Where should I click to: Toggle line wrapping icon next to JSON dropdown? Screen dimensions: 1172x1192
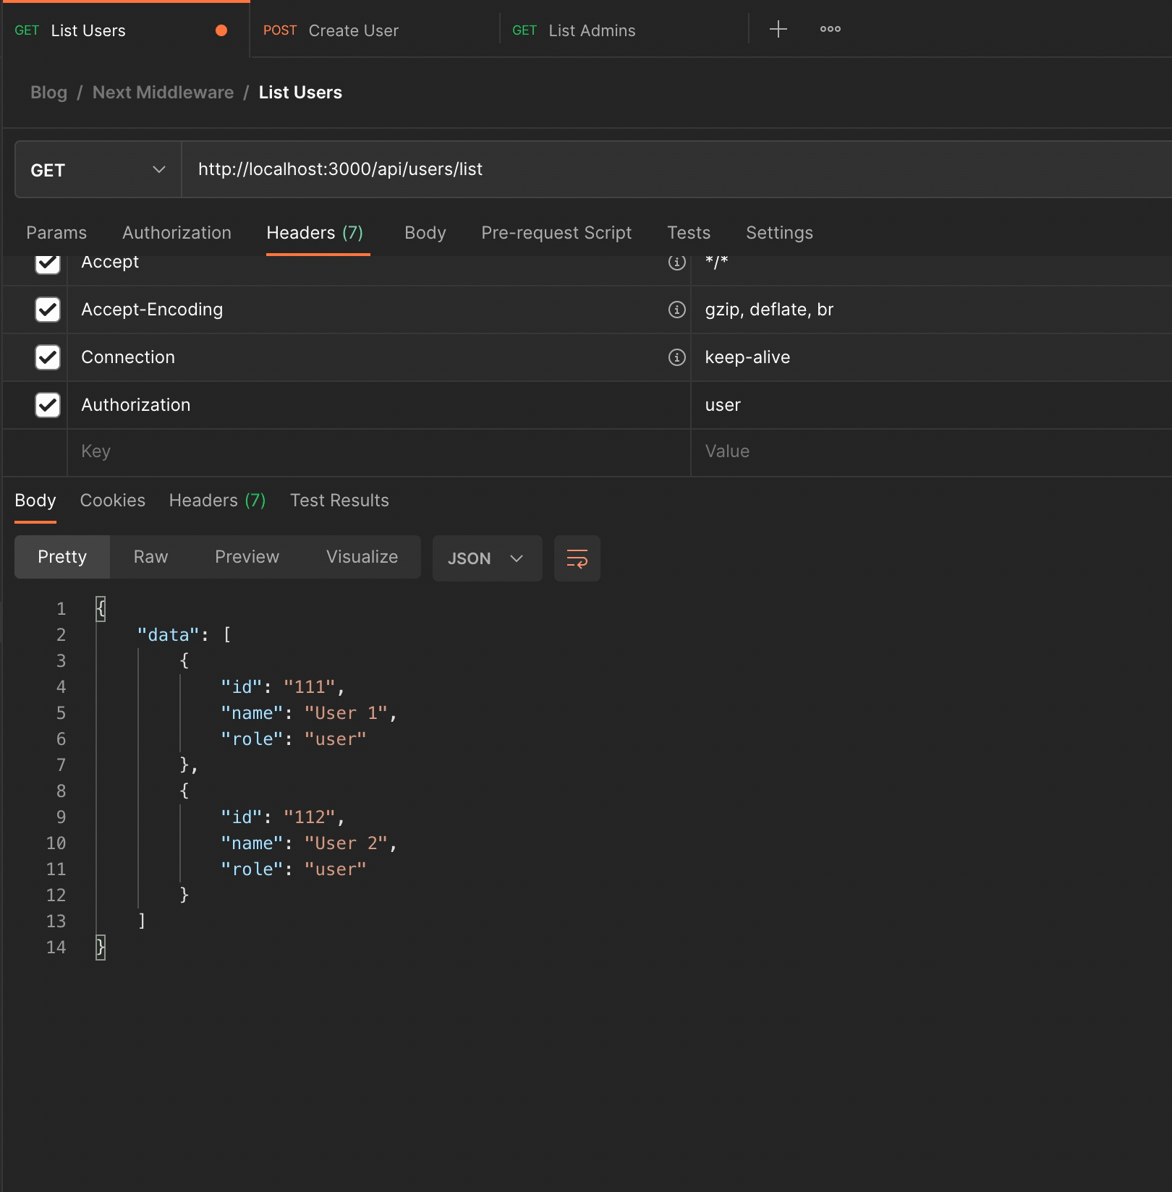pos(577,558)
